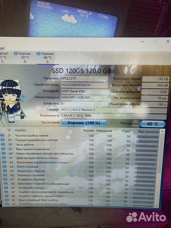Select the Частота ошибок чтения row
The image size is (171, 228).
click(80, 136)
